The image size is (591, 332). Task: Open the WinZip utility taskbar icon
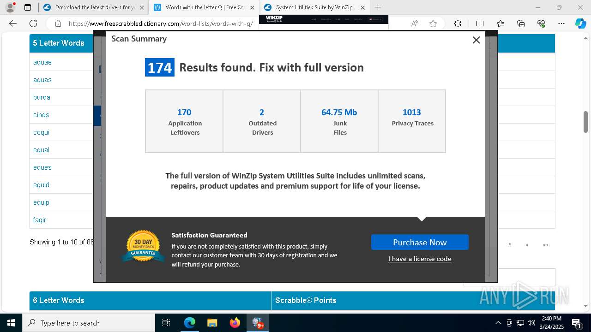click(x=258, y=323)
